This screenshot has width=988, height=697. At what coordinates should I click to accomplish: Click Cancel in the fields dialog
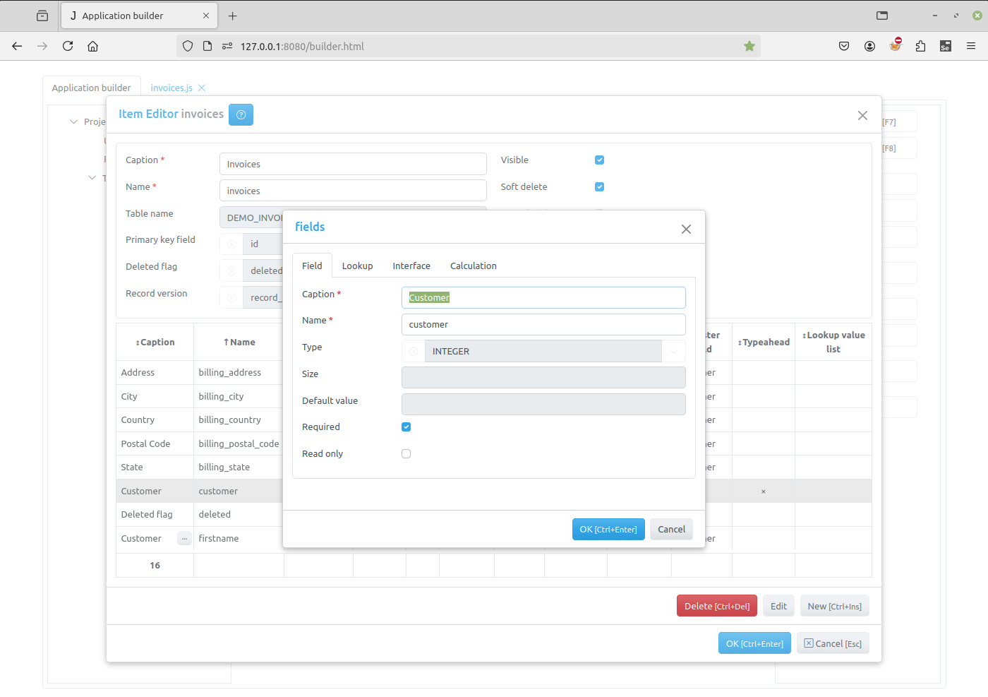point(671,530)
